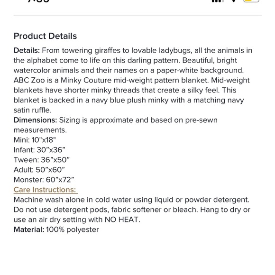Tap the cellular signal bars icon

pyautogui.click(x=218, y=1)
